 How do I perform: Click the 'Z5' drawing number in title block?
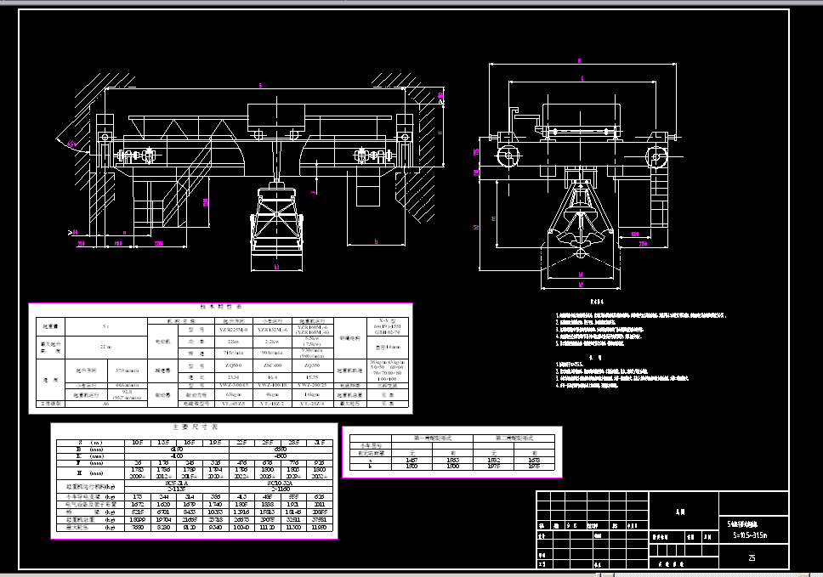pyautogui.click(x=752, y=557)
